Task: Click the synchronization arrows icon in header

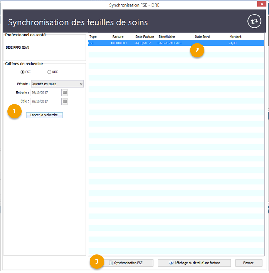Action: 254,21
